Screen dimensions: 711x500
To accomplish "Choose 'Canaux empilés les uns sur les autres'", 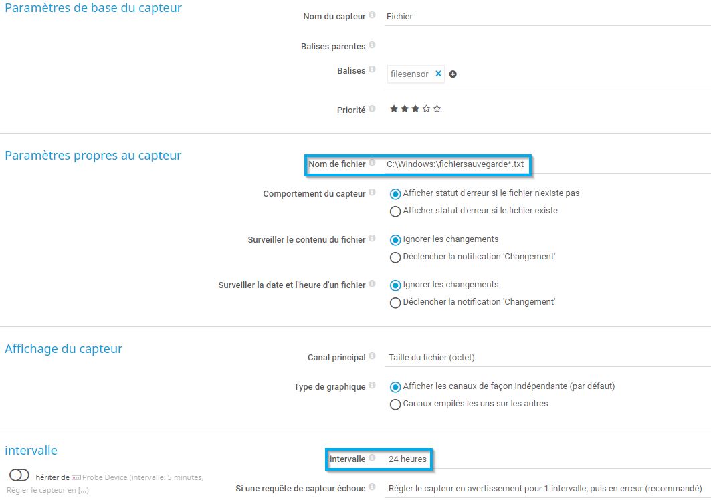I will point(395,404).
